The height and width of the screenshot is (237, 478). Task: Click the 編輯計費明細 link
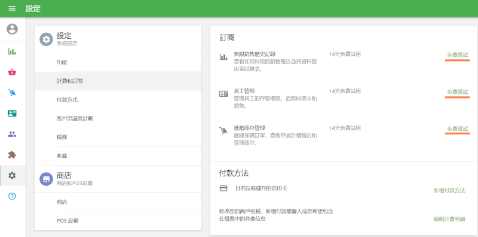[449, 219]
